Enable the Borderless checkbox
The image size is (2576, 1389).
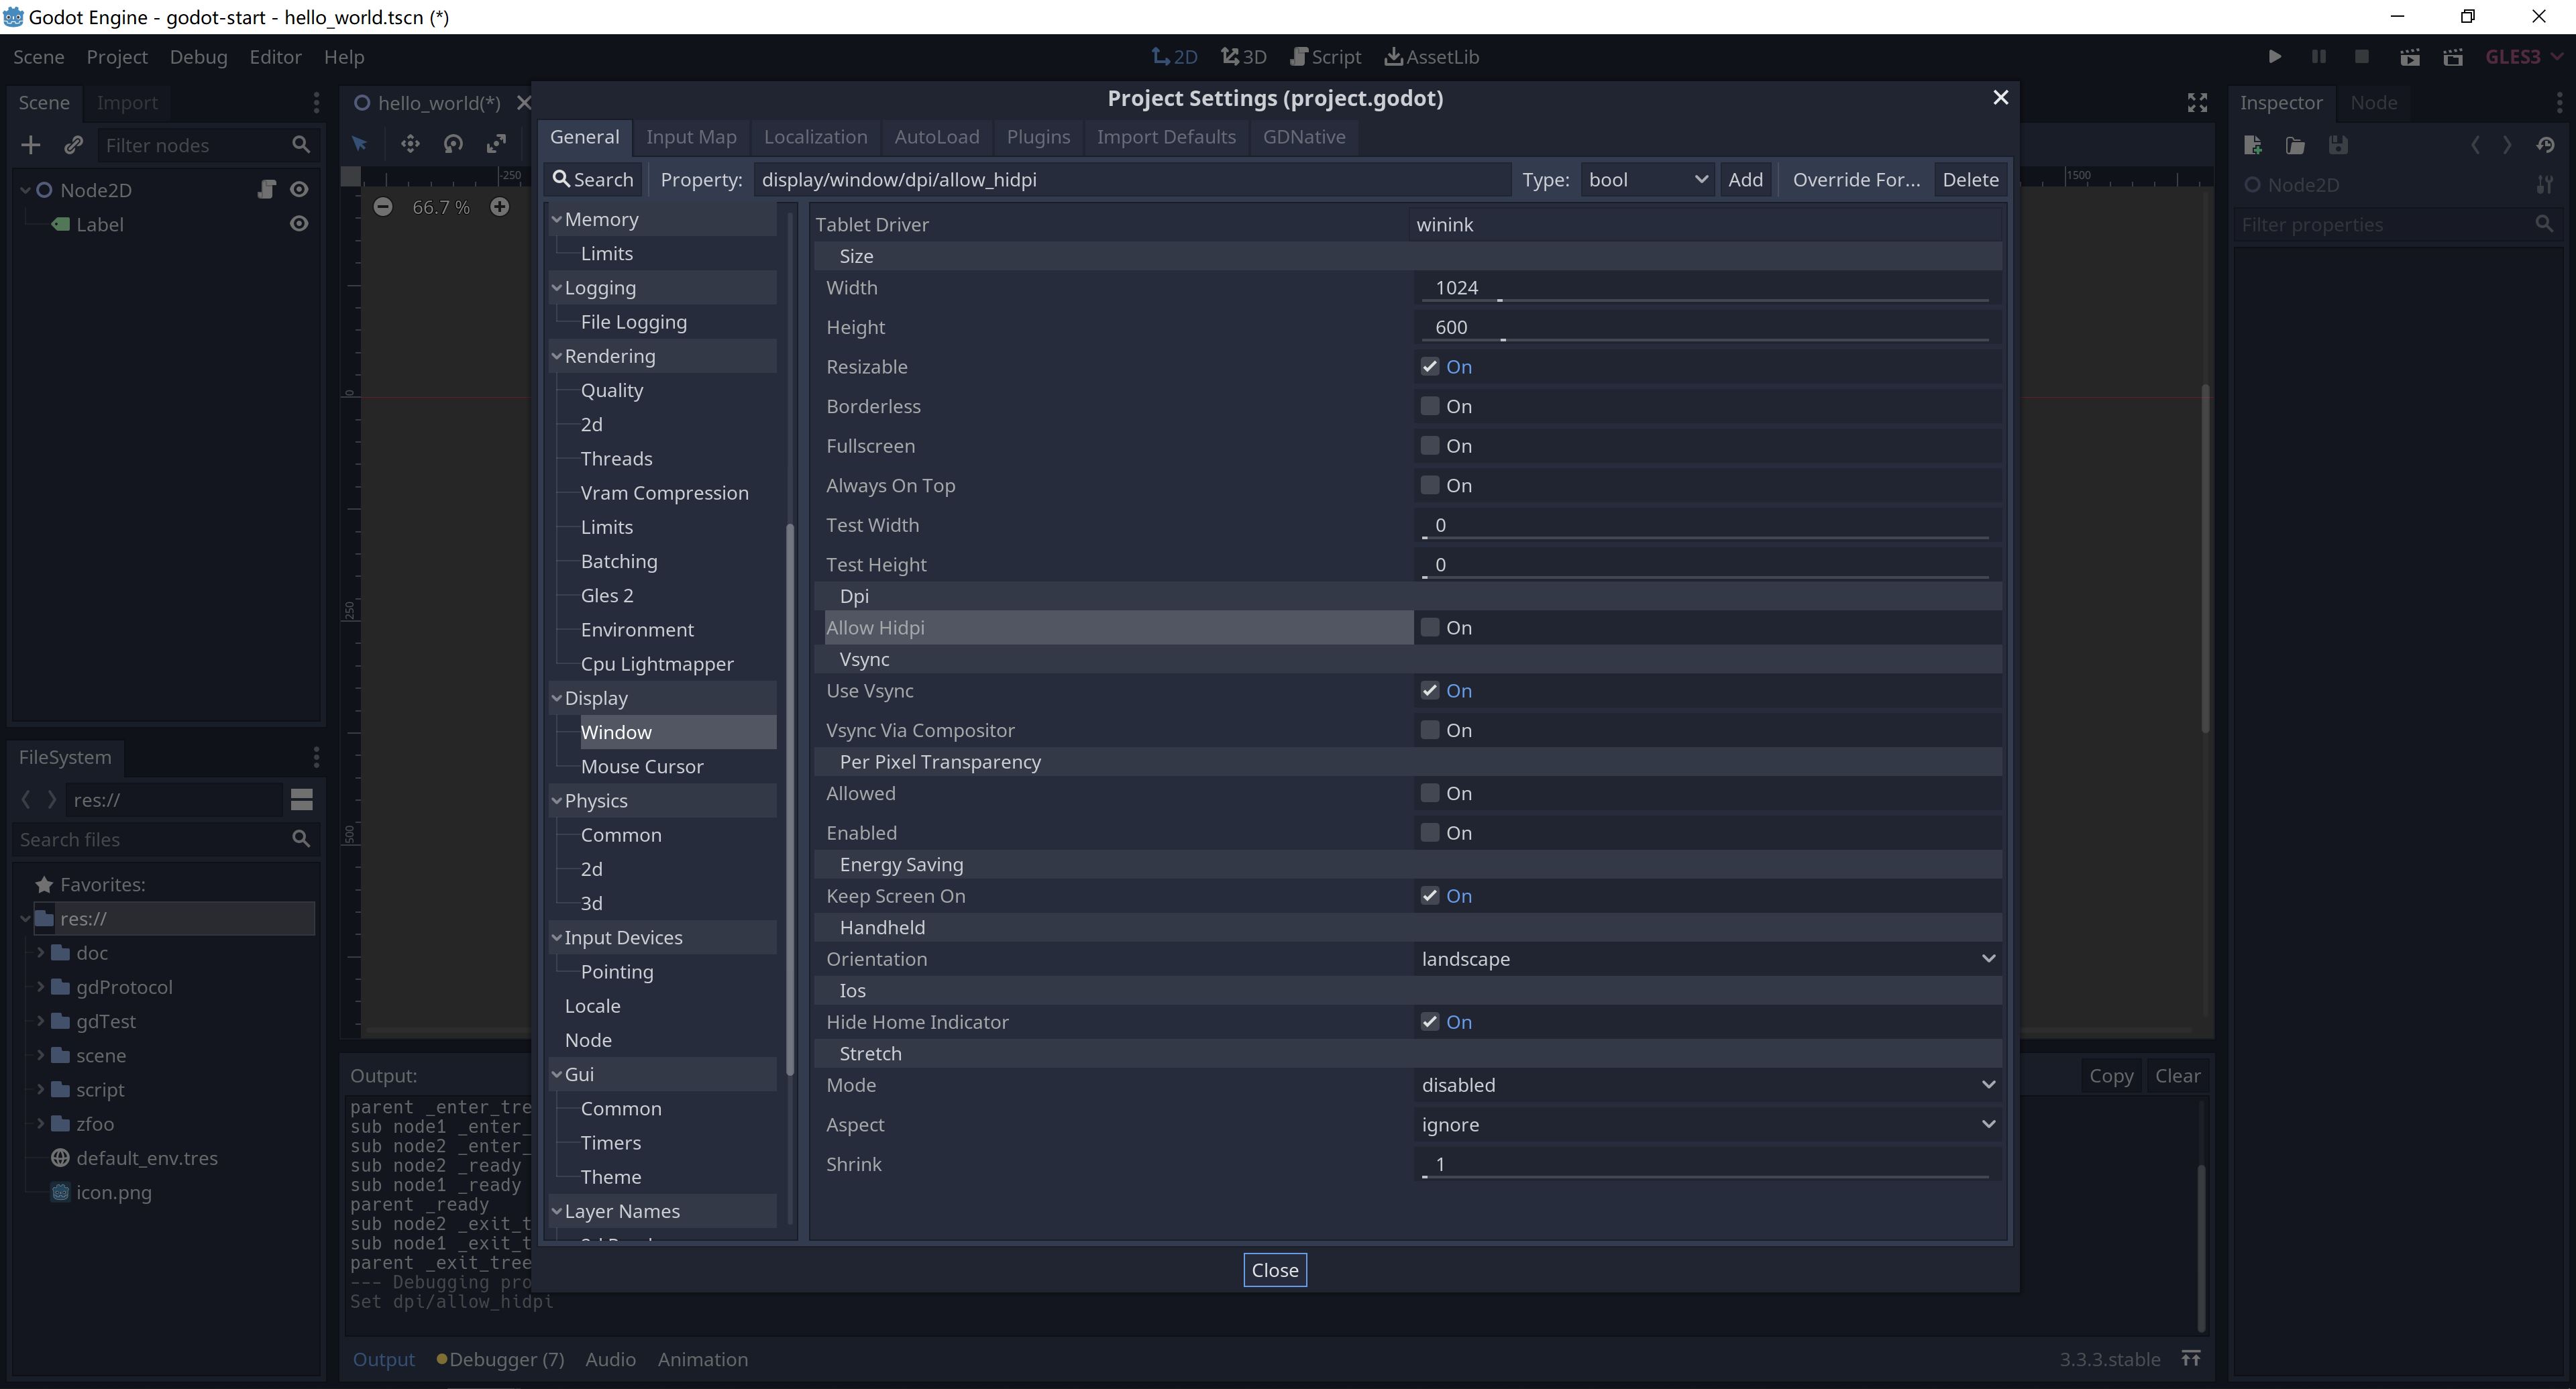[1430, 406]
